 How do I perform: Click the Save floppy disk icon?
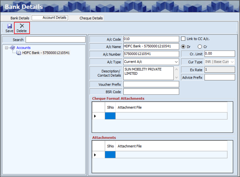coord(9,26)
